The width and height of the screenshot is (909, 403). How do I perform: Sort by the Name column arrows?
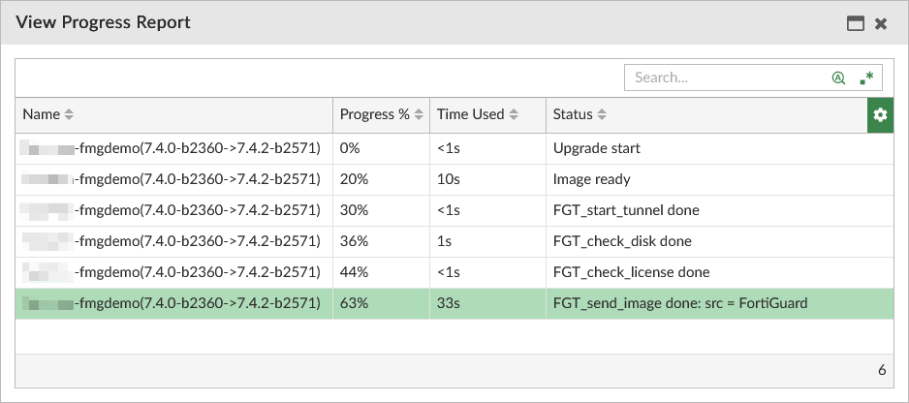coord(69,115)
